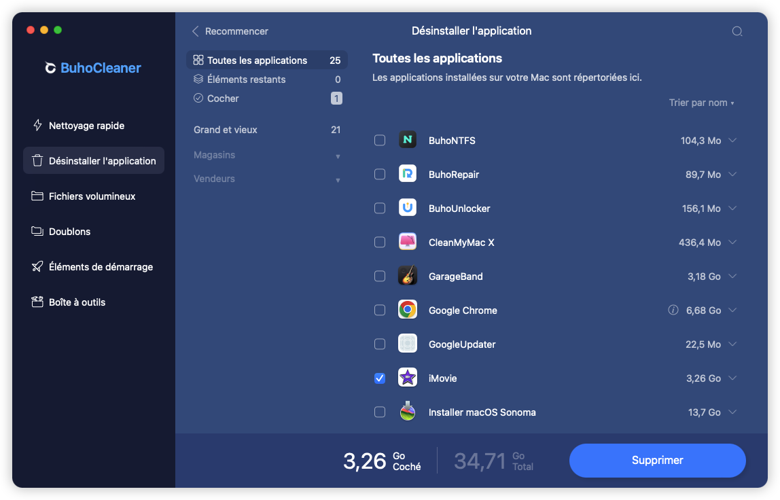Select Toutes les applications filter

pos(267,60)
